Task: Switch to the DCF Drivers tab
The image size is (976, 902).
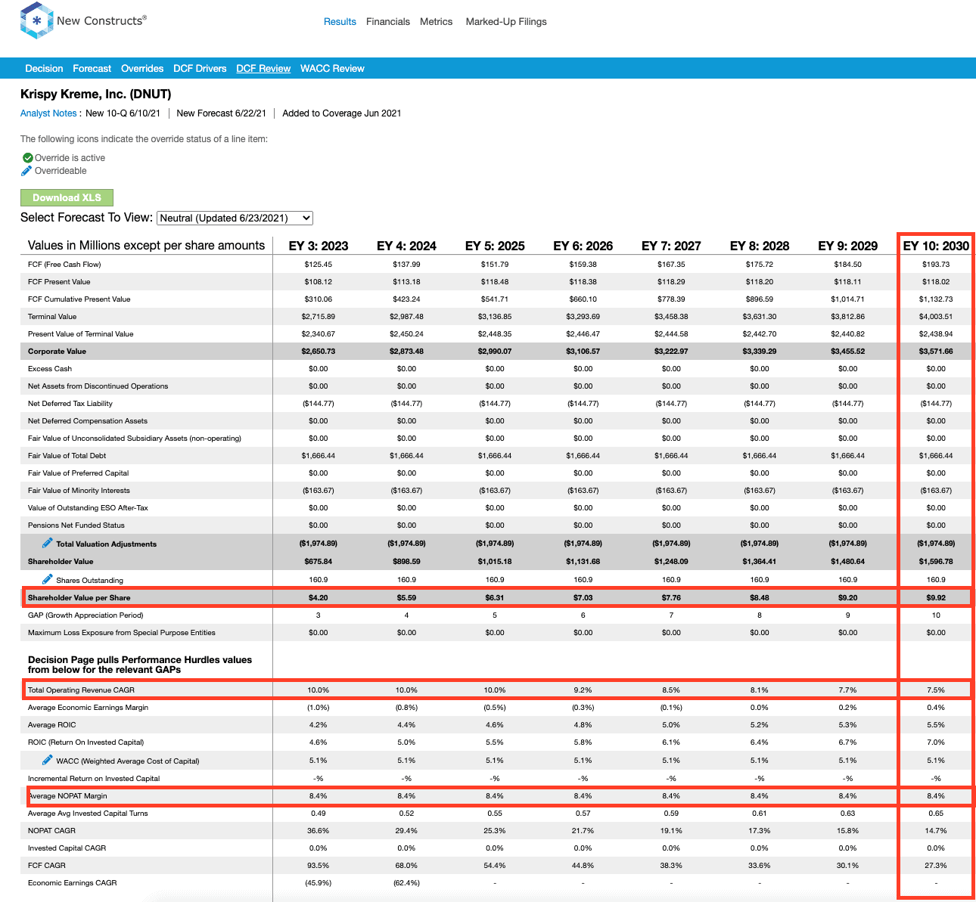Action: point(200,68)
